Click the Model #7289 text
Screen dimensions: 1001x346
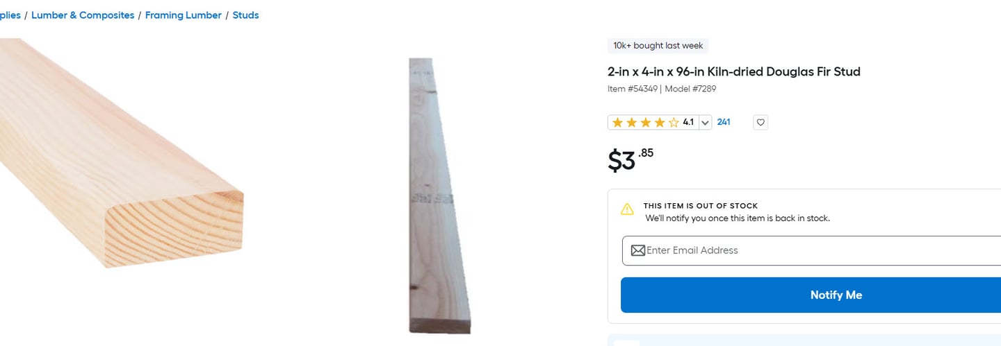(x=690, y=89)
